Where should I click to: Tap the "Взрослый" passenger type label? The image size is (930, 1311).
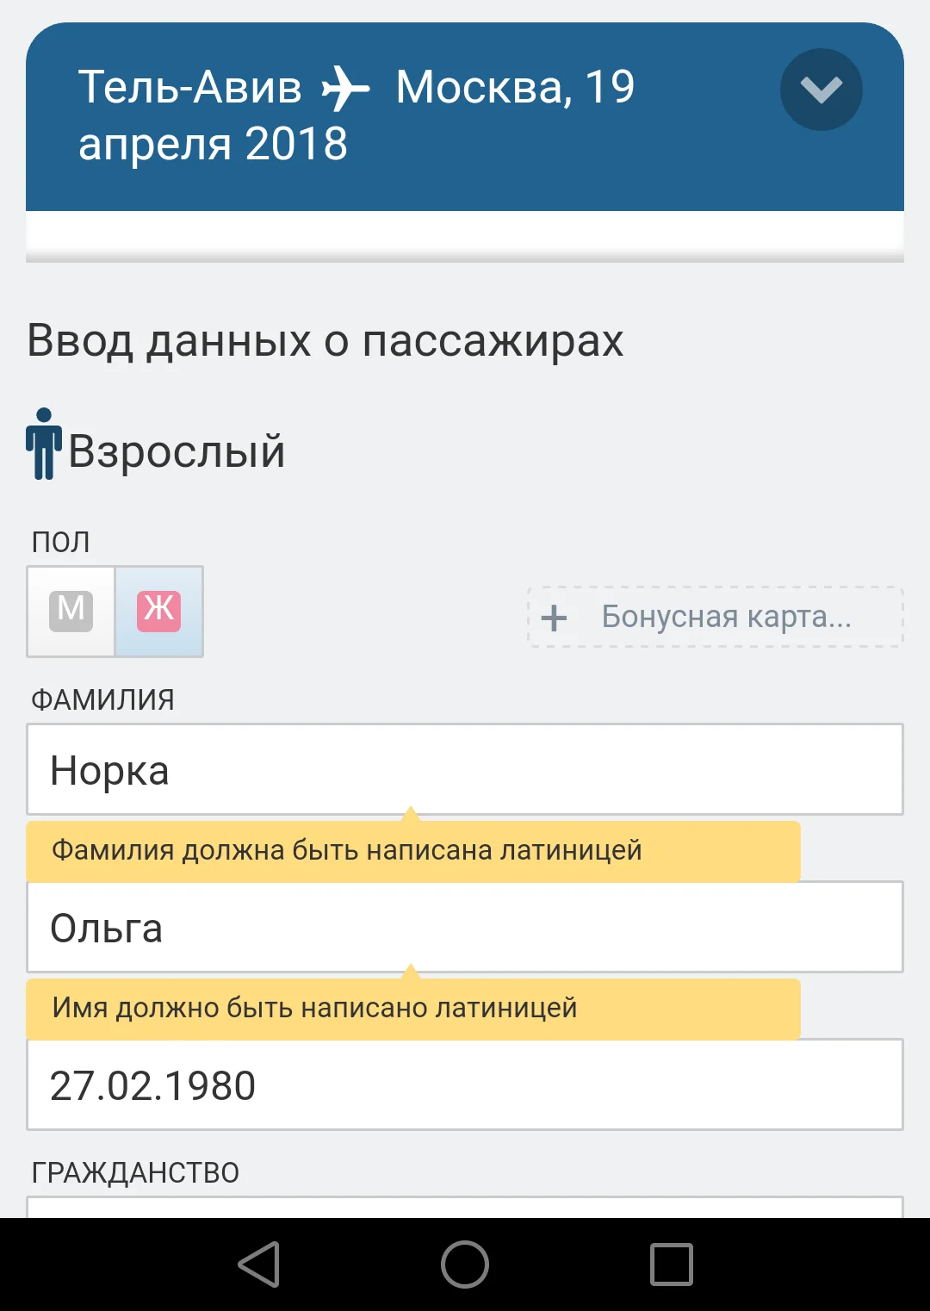point(177,450)
